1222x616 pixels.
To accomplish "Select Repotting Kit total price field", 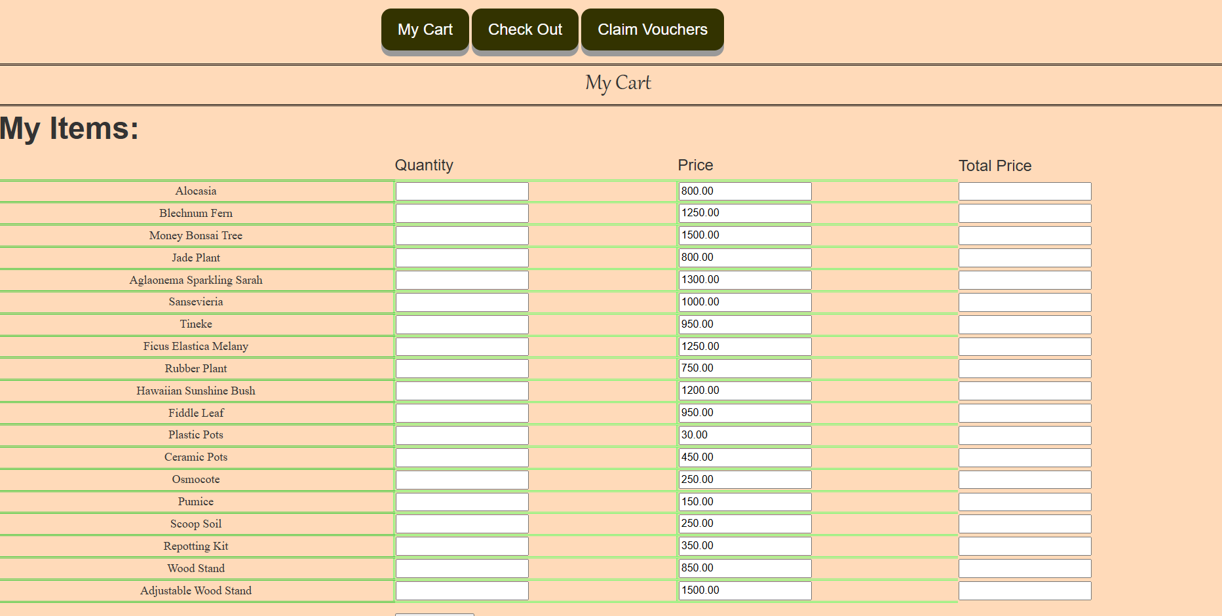I will pyautogui.click(x=1025, y=546).
